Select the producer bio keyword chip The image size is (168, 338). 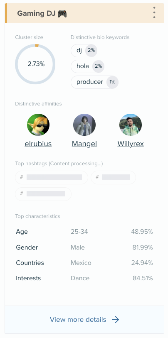[95, 82]
